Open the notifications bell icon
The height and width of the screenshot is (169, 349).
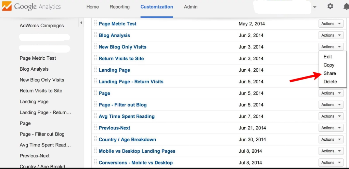click(x=346, y=6)
